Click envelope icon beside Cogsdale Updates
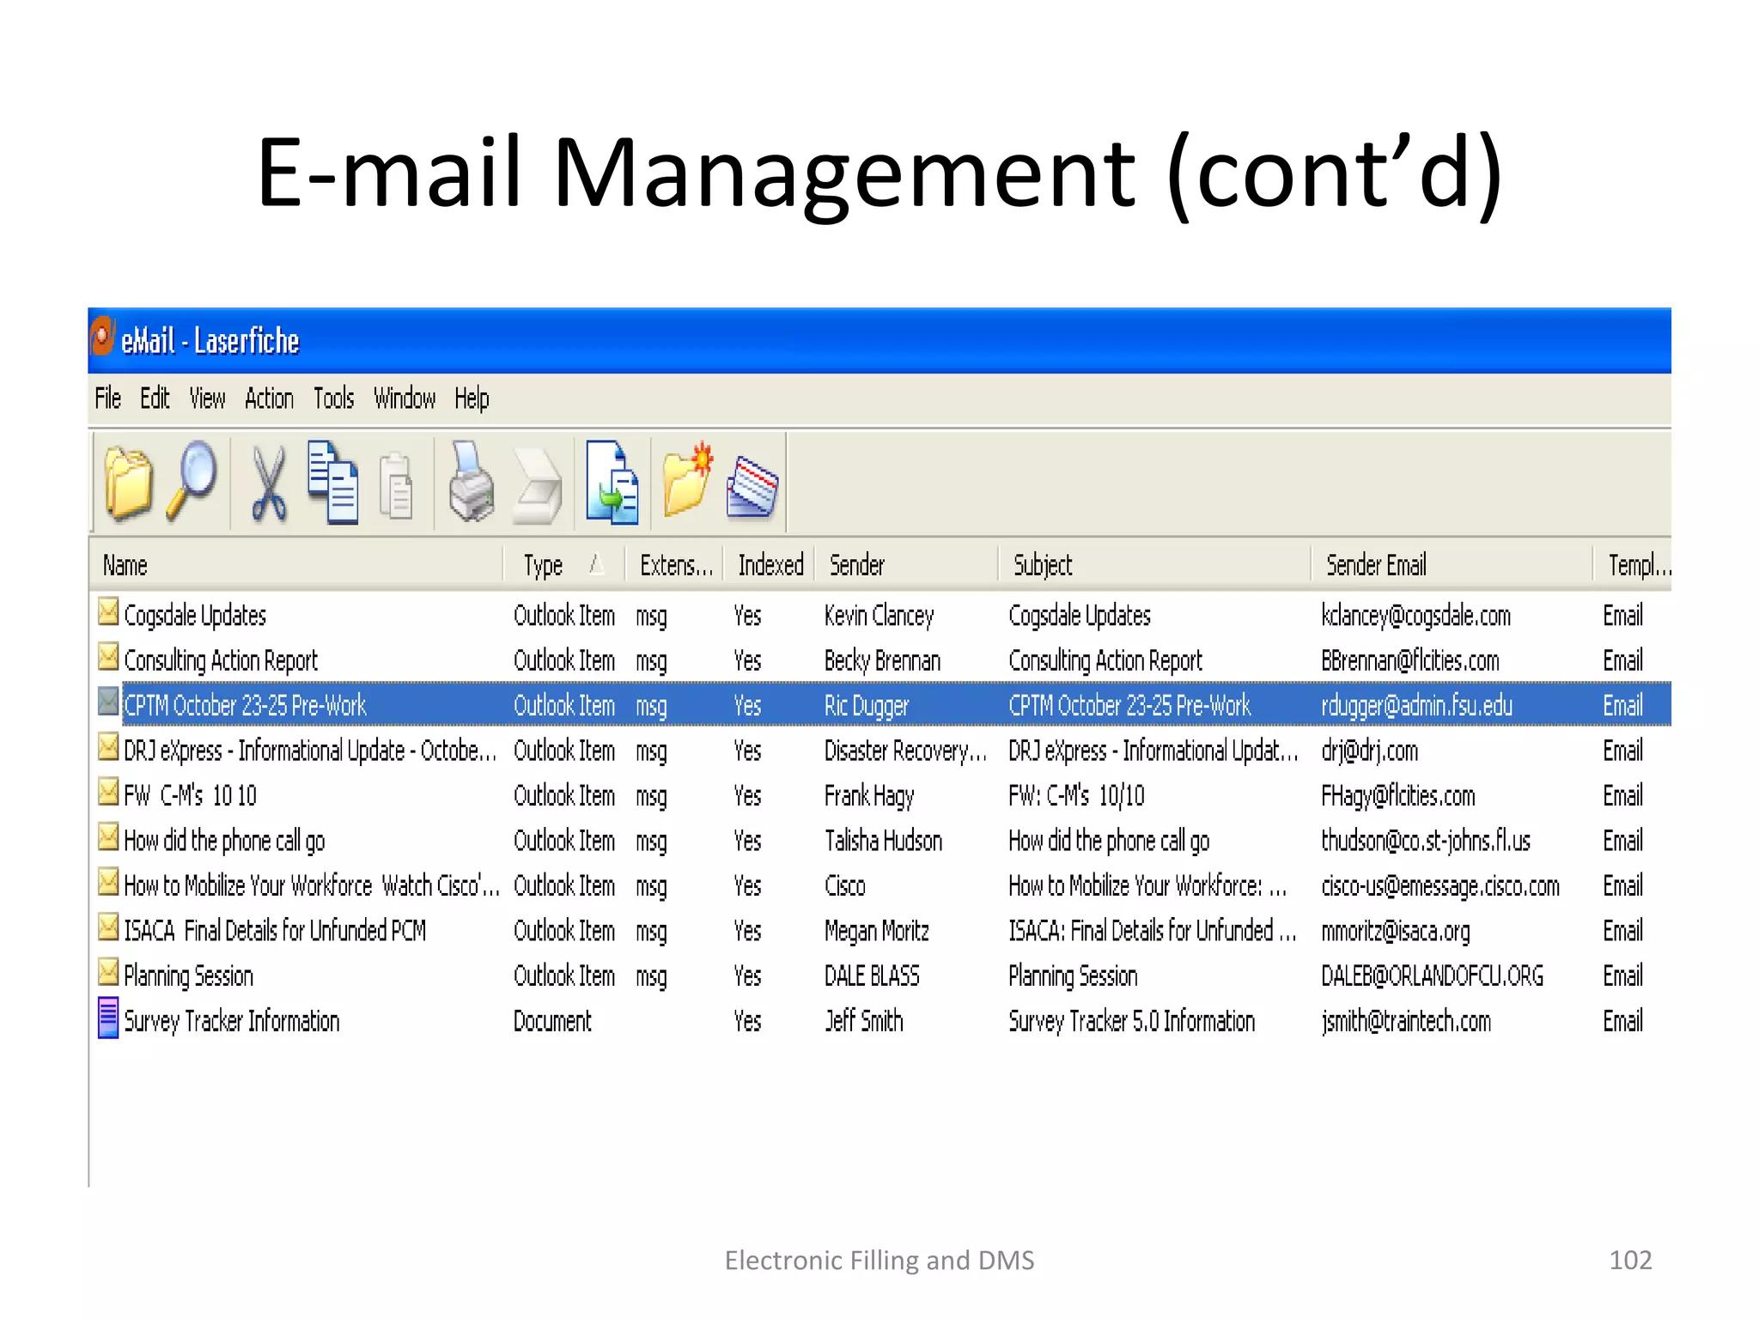1759x1319 pixels. point(108,611)
